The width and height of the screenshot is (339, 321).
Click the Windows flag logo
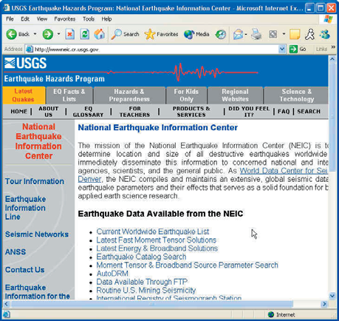click(328, 19)
